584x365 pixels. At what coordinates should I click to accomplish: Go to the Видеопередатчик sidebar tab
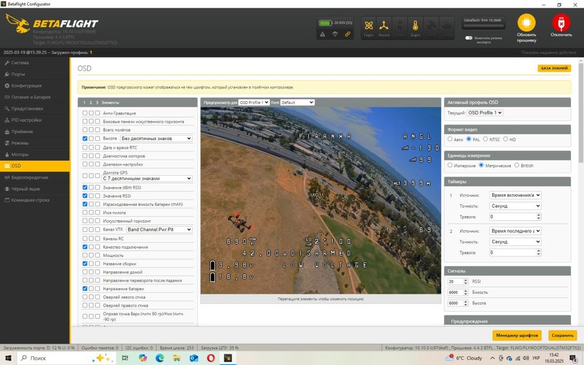point(29,177)
